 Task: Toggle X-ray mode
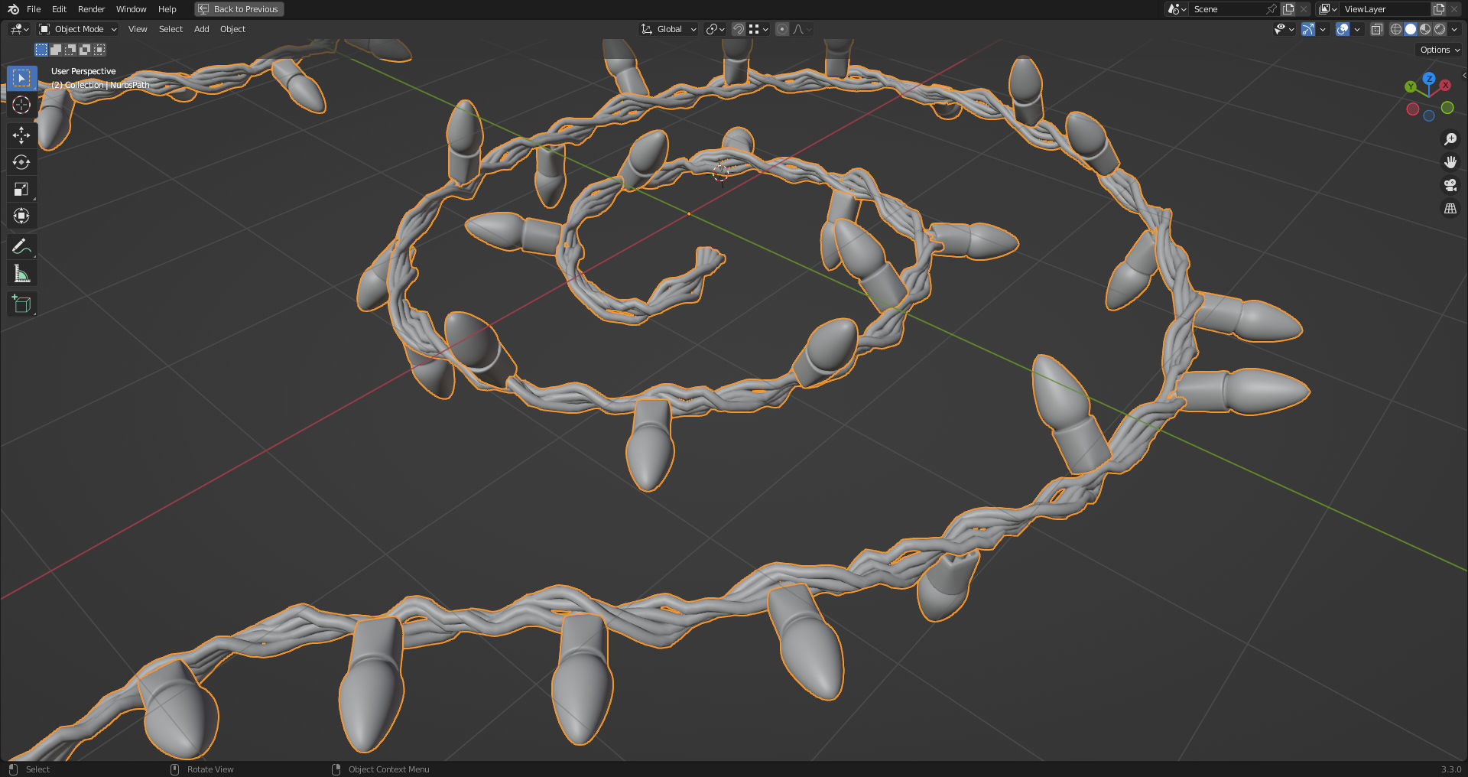pyautogui.click(x=1377, y=29)
